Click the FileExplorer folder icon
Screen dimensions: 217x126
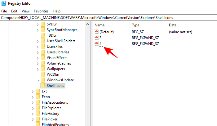(38, 108)
